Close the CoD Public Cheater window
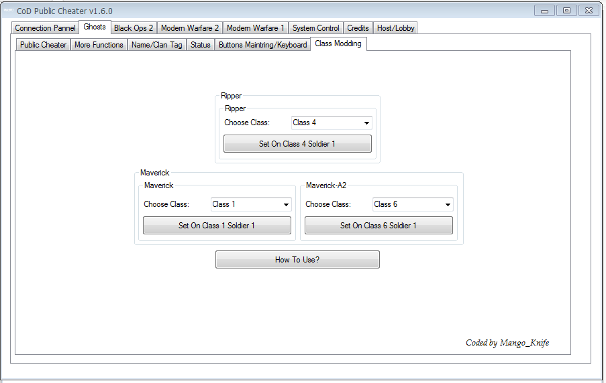This screenshot has width=606, height=383. pyautogui.click(x=589, y=11)
